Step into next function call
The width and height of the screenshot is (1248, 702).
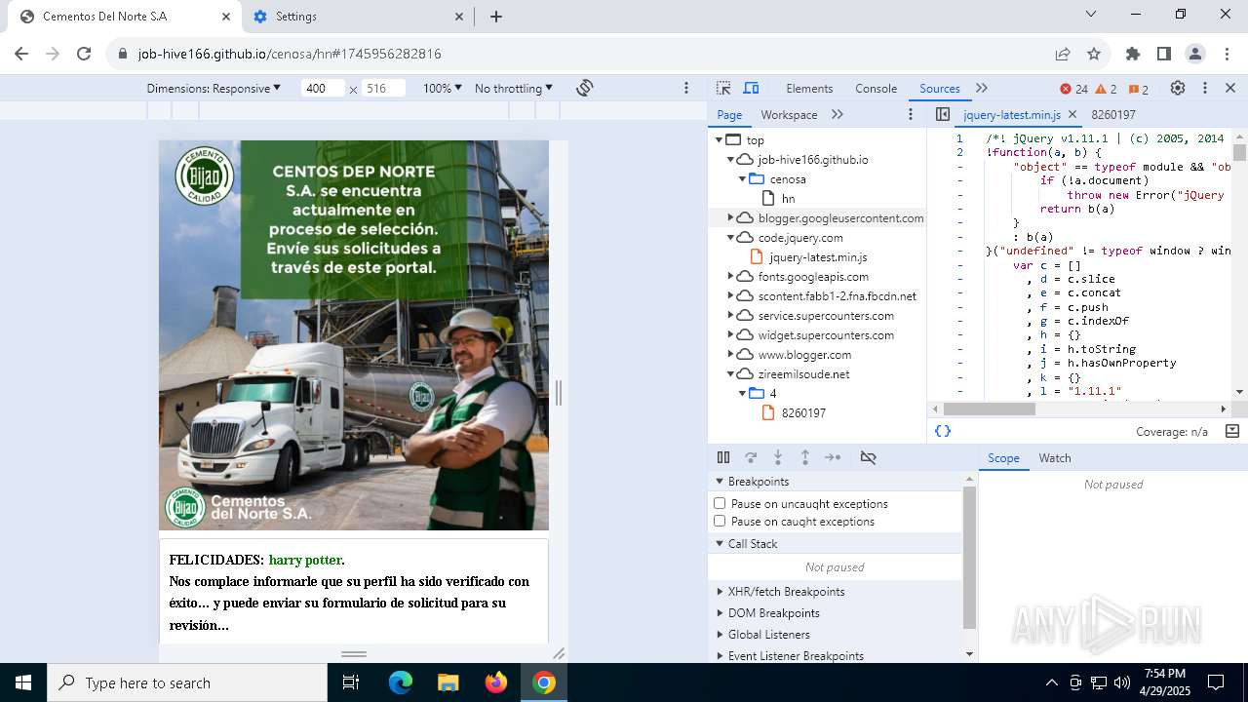[x=778, y=457]
